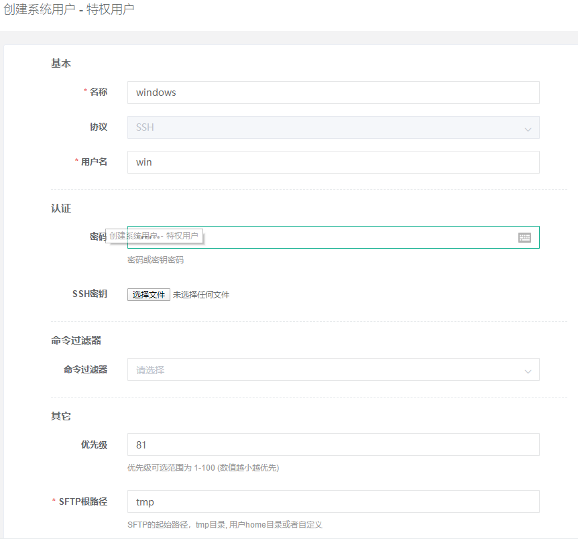
Task: Click the 优先级可选范围为 1-100 hint text
Action: [203, 468]
